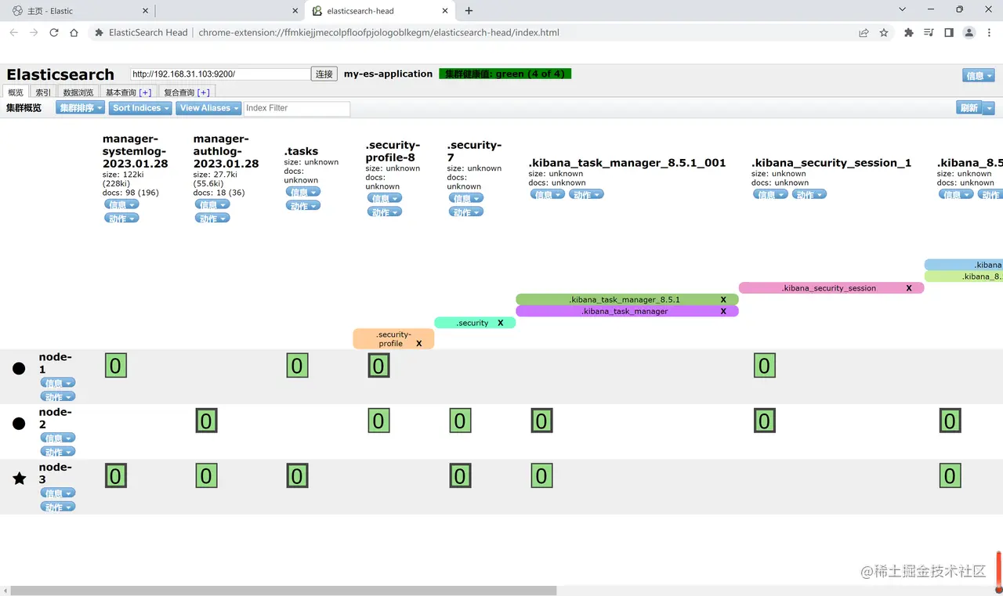Select node-3 shard 0 of .kibana_task_manager_8.5.1_001
Screen dimensions: 1003x596
click(x=541, y=476)
